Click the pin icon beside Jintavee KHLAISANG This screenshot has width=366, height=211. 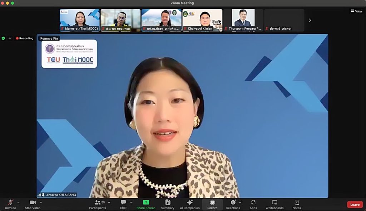tap(43, 195)
